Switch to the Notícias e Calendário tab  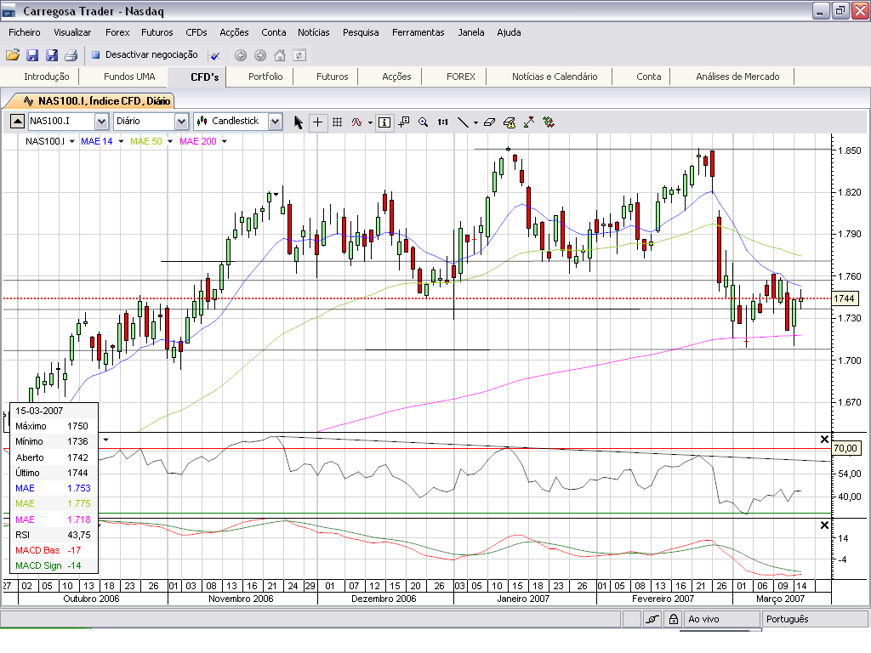(555, 77)
